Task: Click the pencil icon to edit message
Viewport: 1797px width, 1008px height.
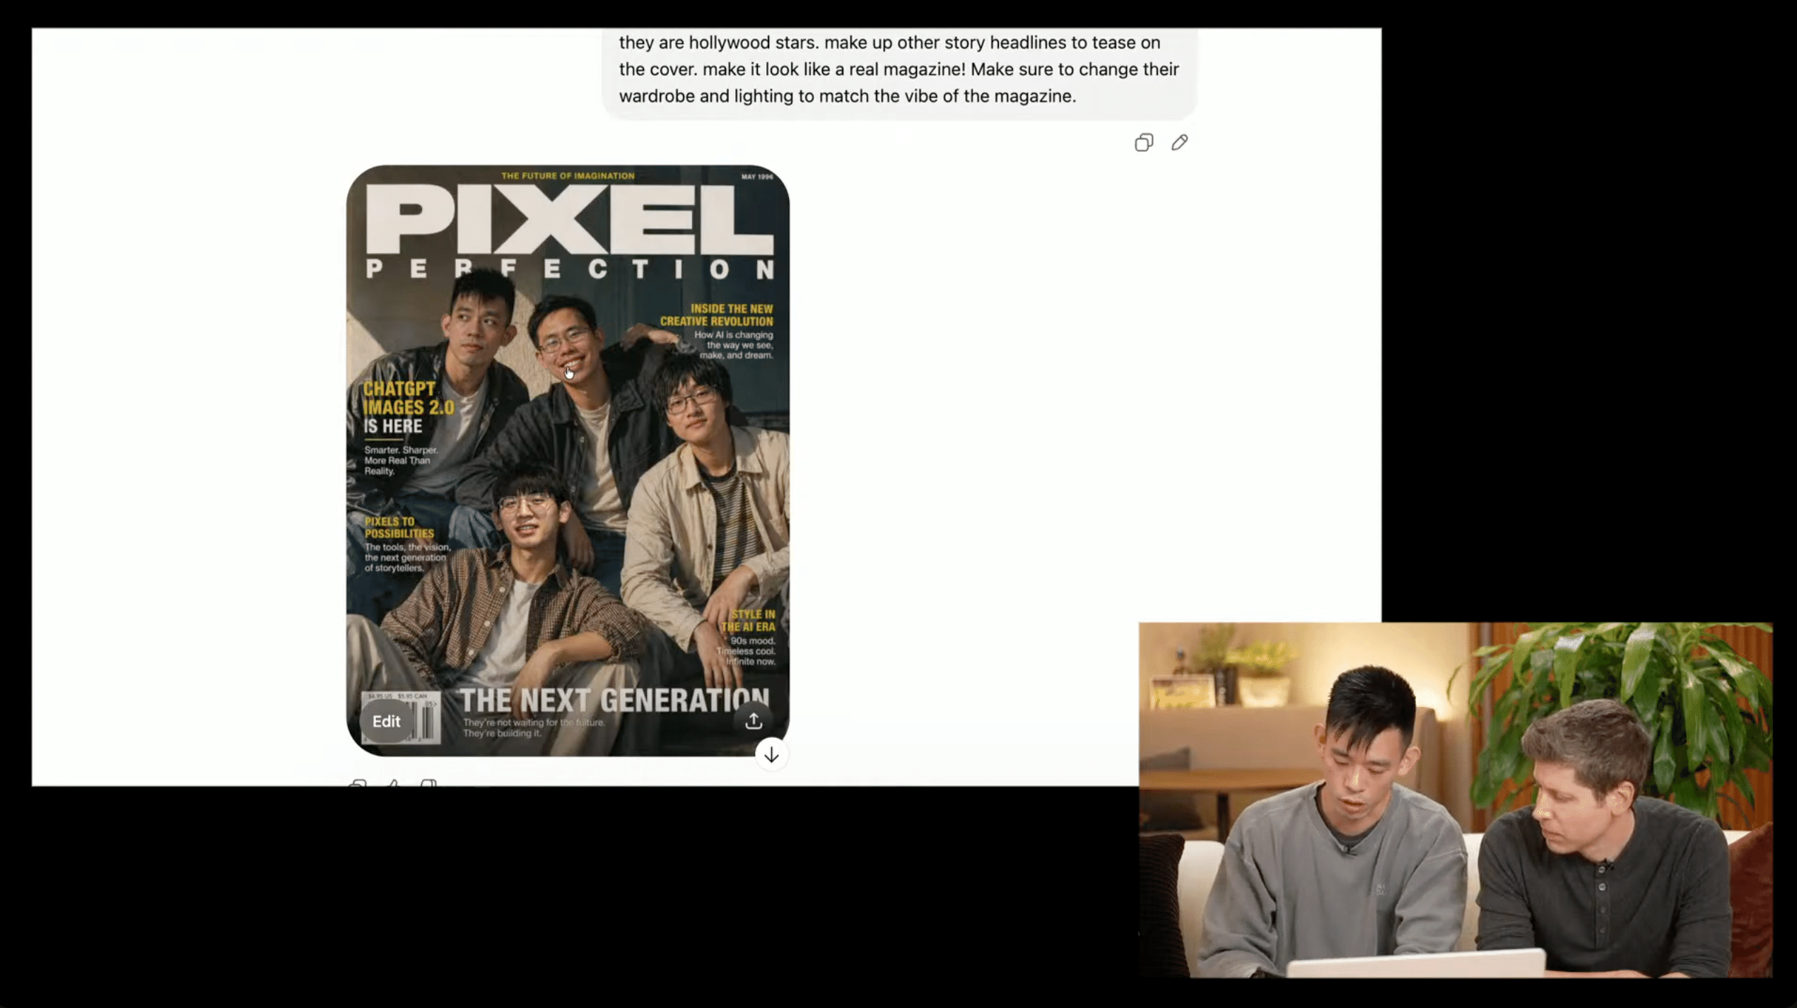Action: pyautogui.click(x=1178, y=143)
